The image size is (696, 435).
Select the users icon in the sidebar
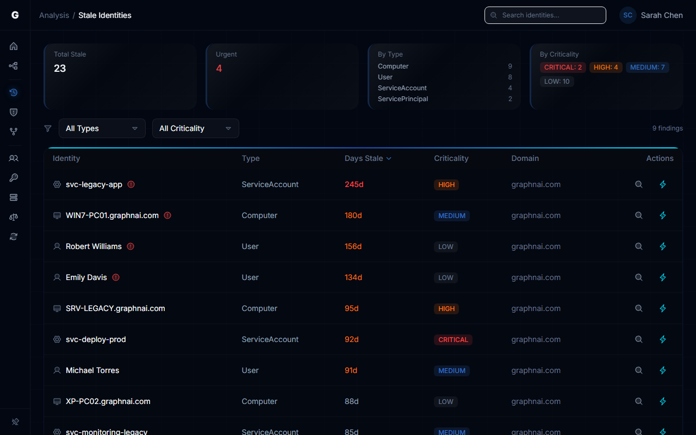[14, 158]
